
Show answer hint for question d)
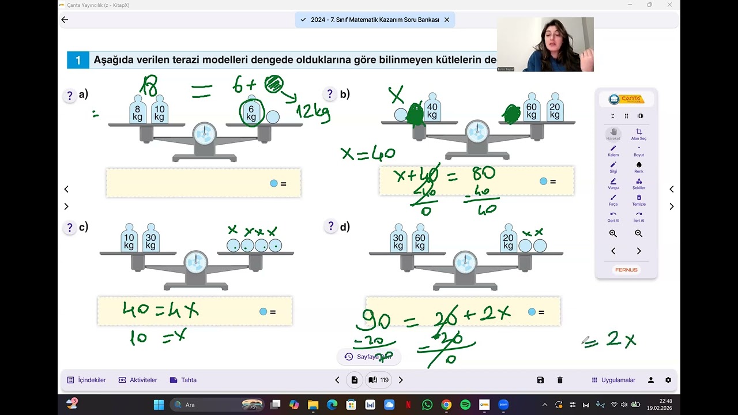[x=330, y=227]
